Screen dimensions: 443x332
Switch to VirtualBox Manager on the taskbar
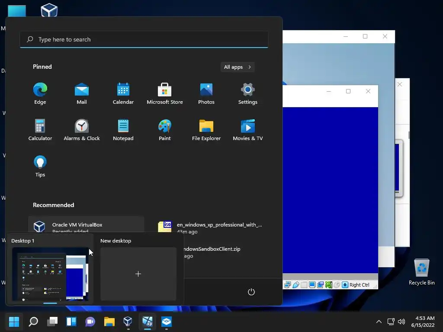[x=128, y=321]
